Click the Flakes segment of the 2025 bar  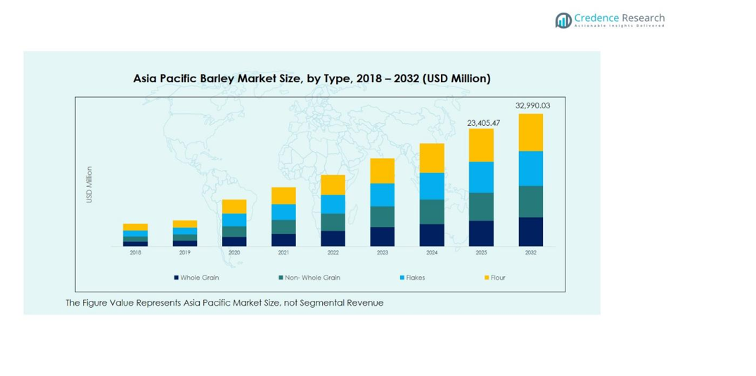tap(481, 177)
